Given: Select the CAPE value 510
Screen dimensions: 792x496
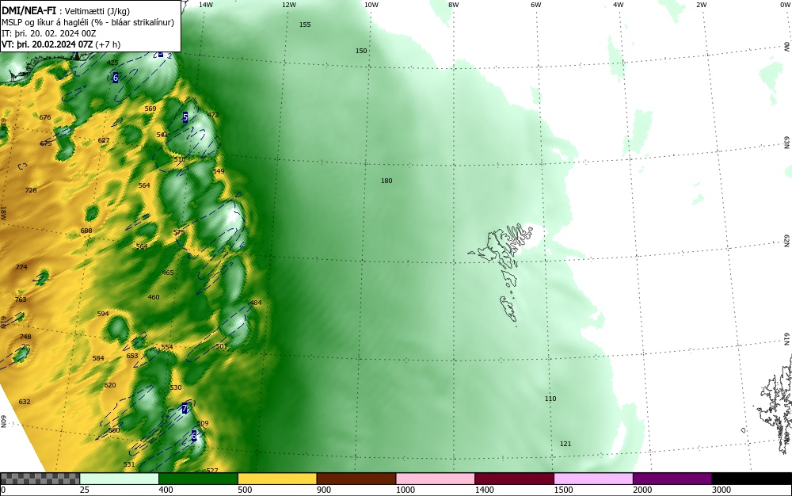Looking at the screenshot, I should coord(180,159).
